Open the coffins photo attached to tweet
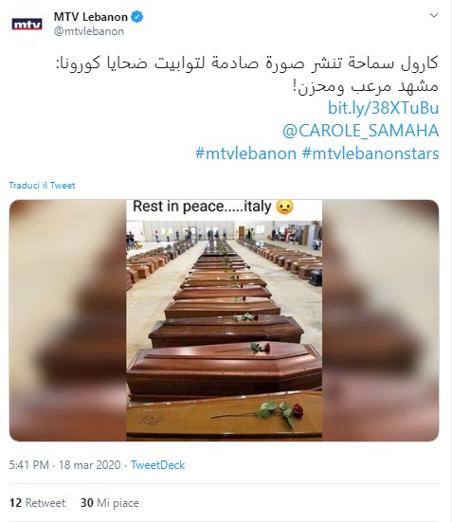 pos(224,320)
